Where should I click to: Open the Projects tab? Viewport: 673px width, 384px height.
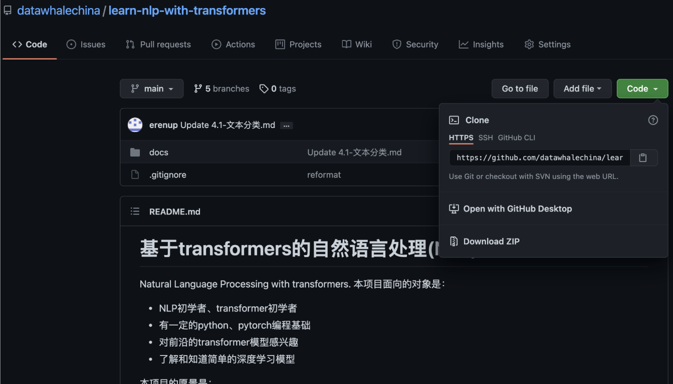click(x=298, y=44)
